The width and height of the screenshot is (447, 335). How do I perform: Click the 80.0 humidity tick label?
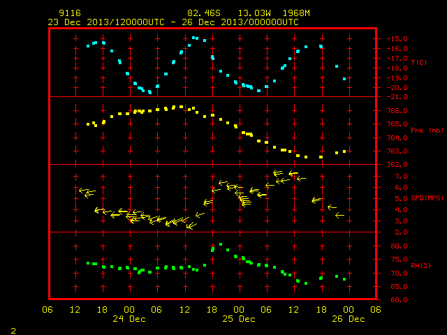click(399, 246)
